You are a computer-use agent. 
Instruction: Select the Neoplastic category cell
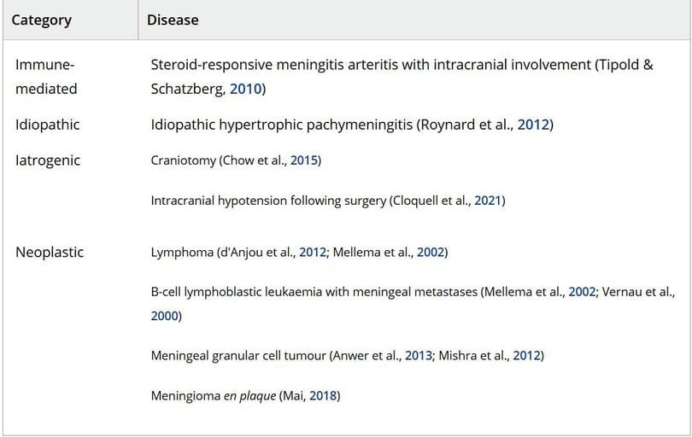50,253
